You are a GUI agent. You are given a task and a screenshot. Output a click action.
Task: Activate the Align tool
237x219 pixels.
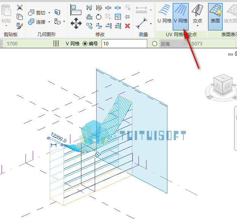point(76,10)
